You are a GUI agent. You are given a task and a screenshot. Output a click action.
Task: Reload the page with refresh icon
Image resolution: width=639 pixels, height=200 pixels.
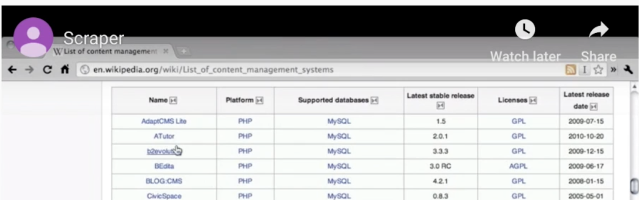[47, 70]
